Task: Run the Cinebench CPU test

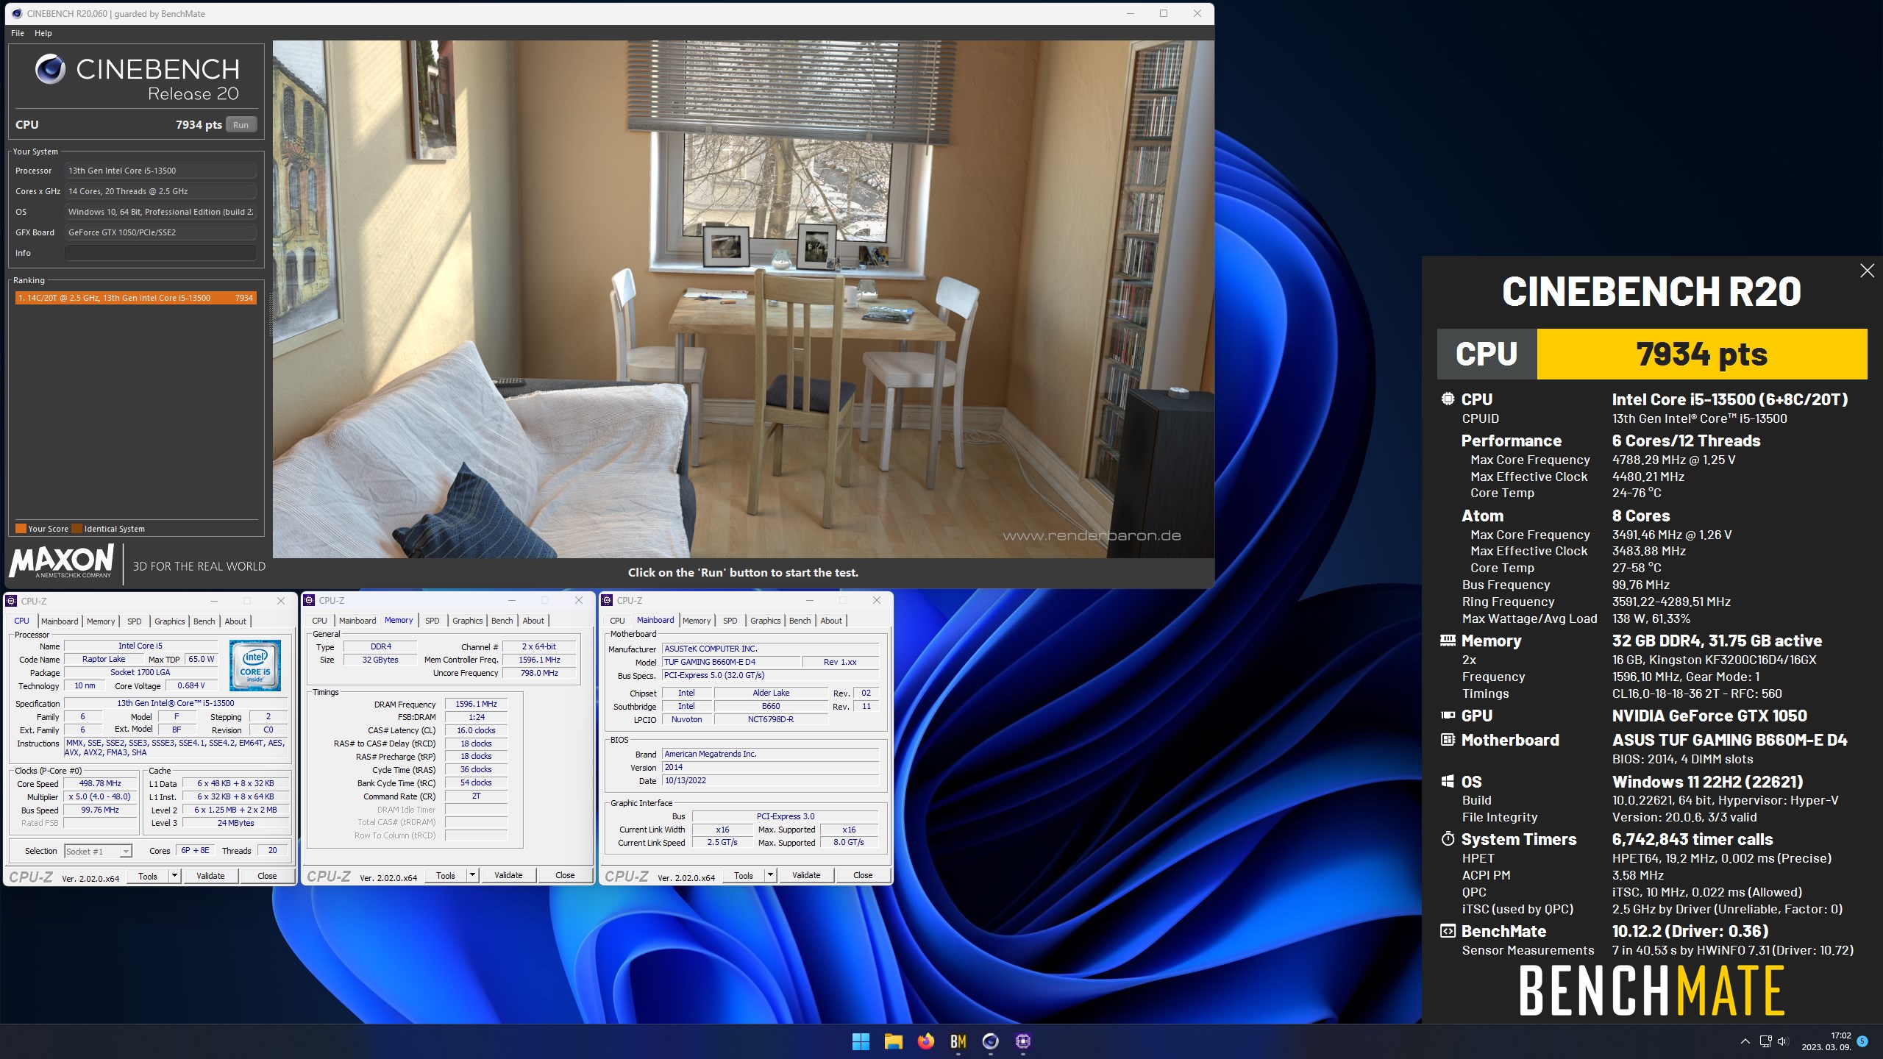Action: tap(241, 125)
